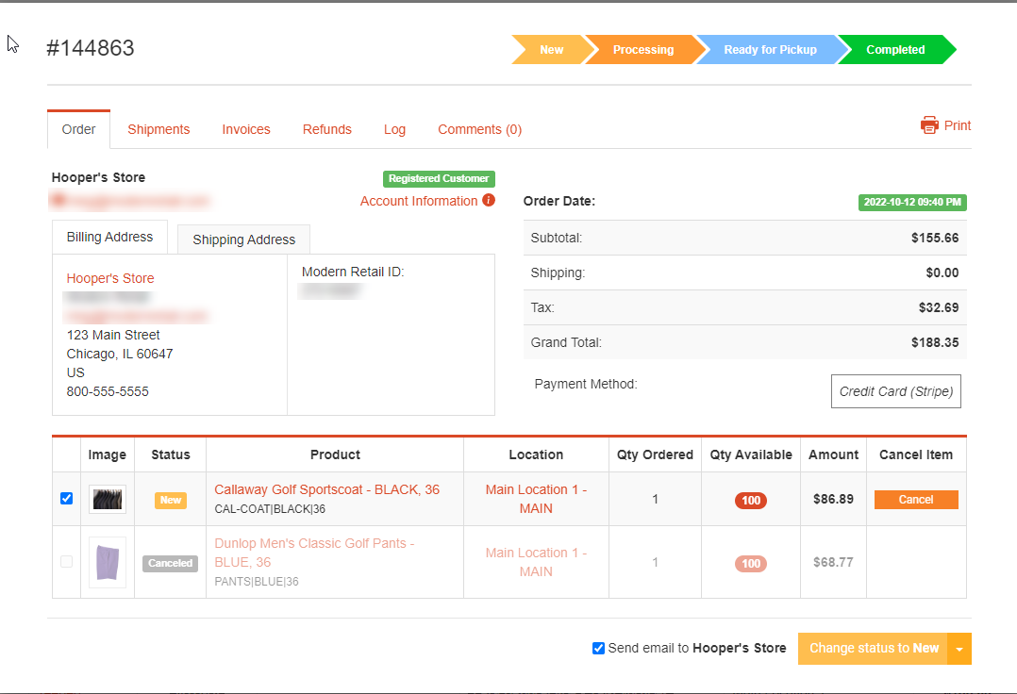The image size is (1017, 694).
Task: Click the Qty Available column header
Action: click(x=750, y=454)
